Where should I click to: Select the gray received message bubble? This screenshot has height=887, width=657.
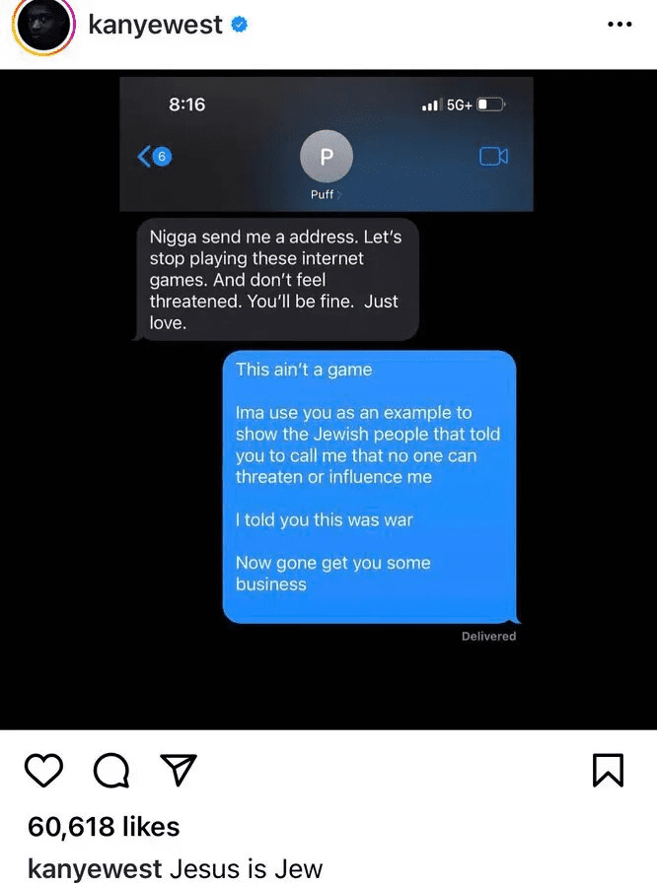click(276, 280)
